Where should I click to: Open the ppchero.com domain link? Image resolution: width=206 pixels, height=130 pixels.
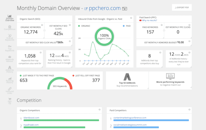105,8
